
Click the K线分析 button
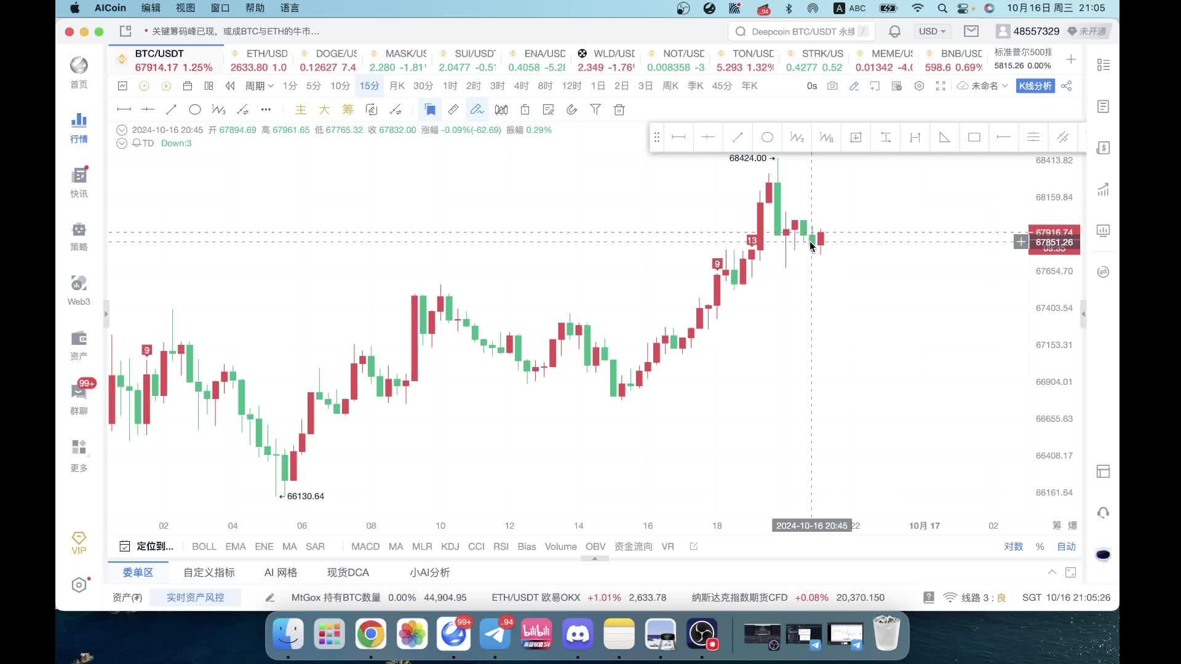pos(1035,86)
